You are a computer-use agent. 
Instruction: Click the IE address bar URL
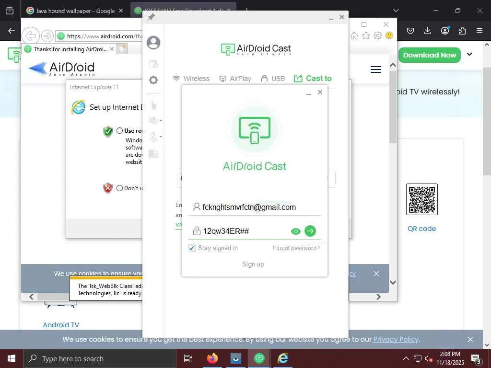click(x=99, y=36)
